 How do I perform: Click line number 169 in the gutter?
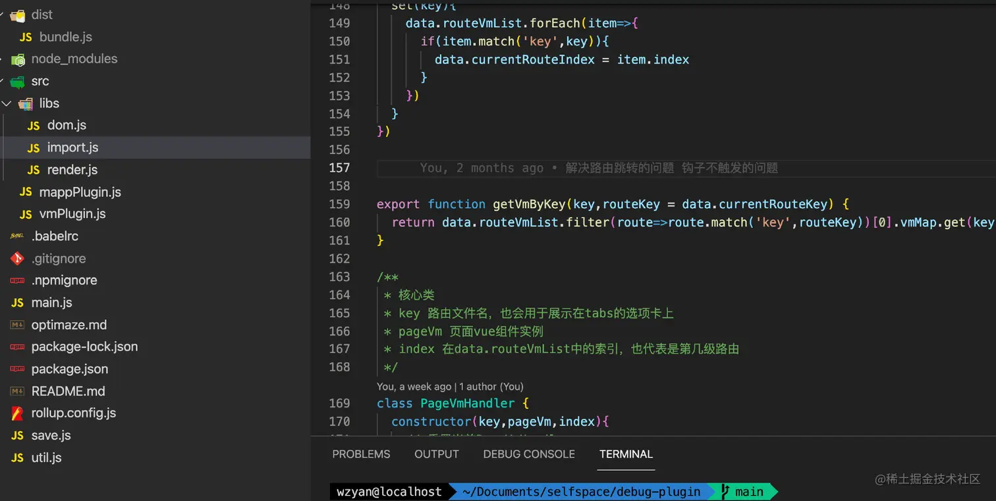pos(339,403)
